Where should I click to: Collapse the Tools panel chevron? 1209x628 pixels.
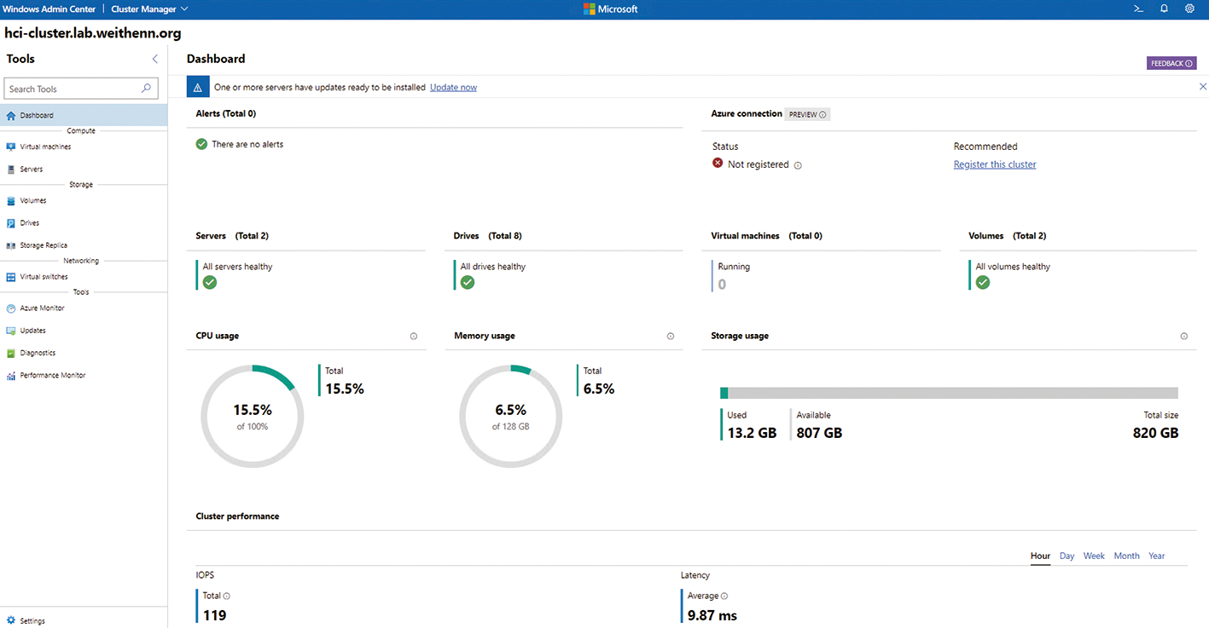(x=154, y=59)
